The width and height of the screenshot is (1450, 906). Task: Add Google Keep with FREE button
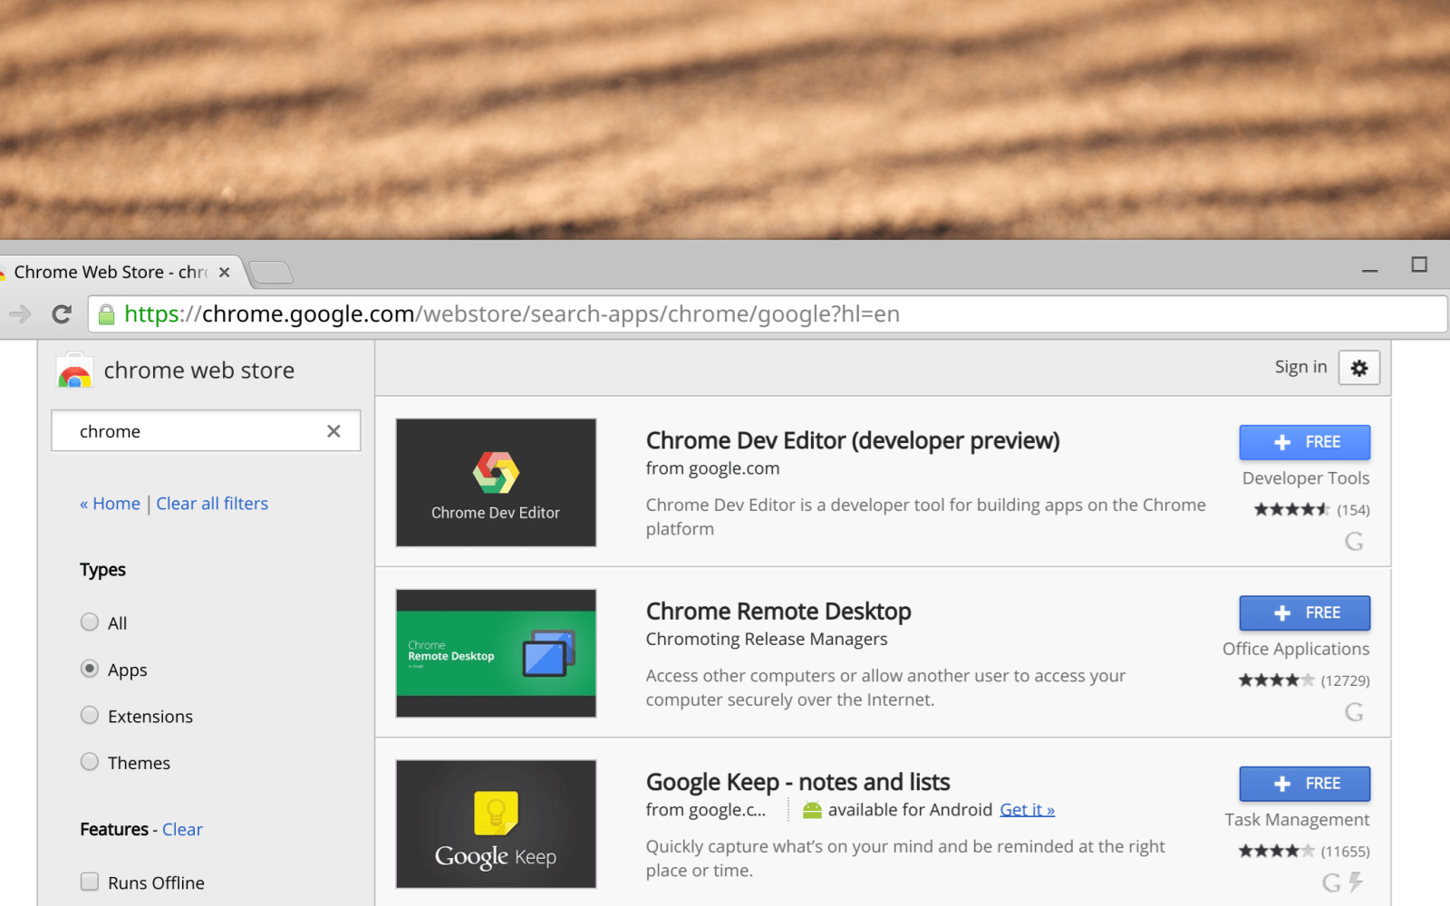(1304, 784)
